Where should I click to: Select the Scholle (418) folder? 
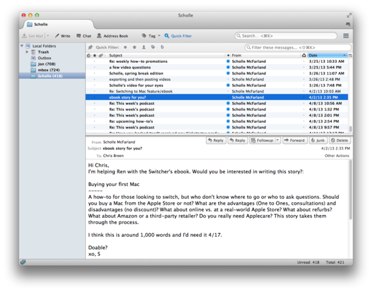click(52, 76)
